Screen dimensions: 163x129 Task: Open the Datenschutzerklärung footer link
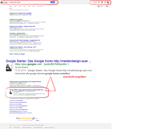[27, 127]
